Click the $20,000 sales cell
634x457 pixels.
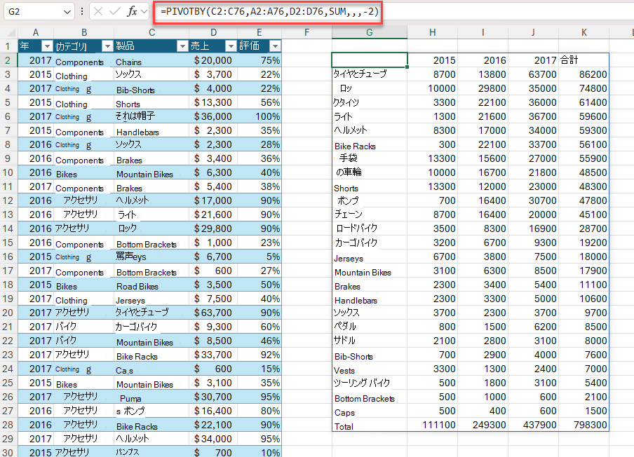point(213,60)
